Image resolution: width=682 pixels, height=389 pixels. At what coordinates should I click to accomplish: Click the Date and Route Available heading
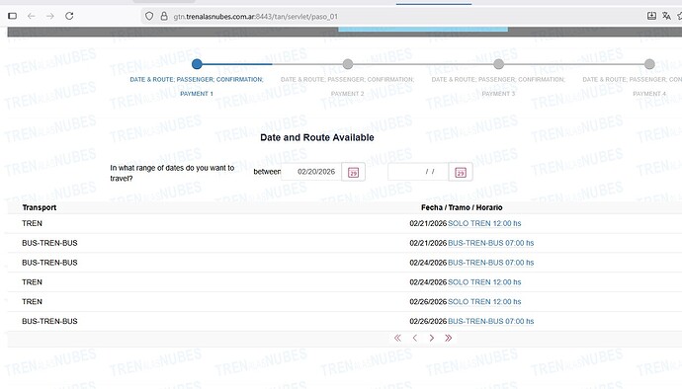point(317,137)
